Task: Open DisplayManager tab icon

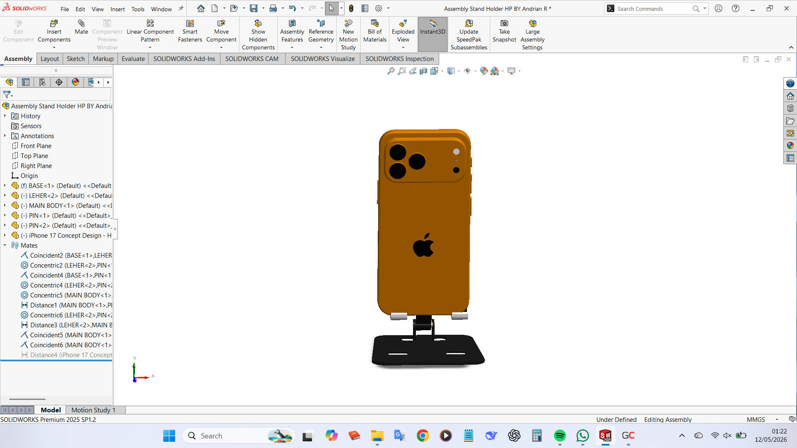Action: coord(76,82)
